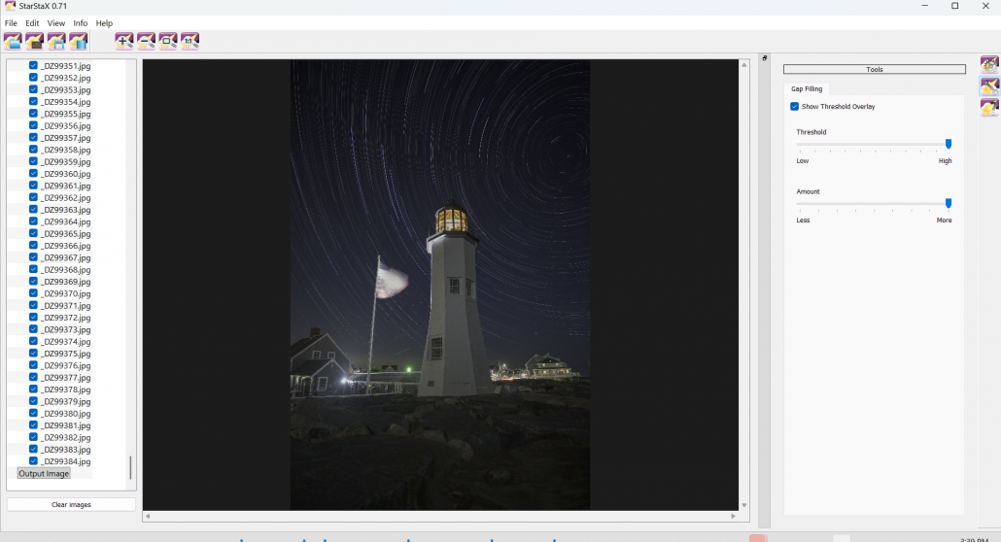The image size is (1001, 542).
Task: Fit image to window with zoom icon
Action: 168,41
